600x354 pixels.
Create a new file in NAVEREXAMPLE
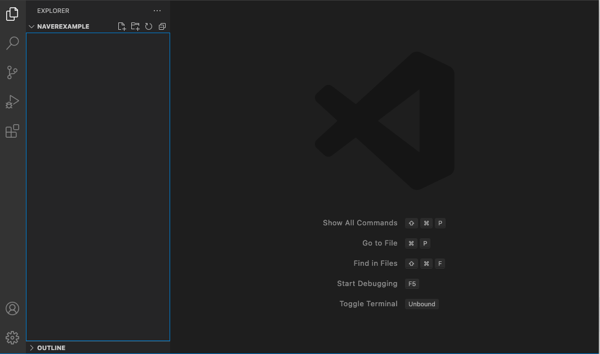pos(122,26)
